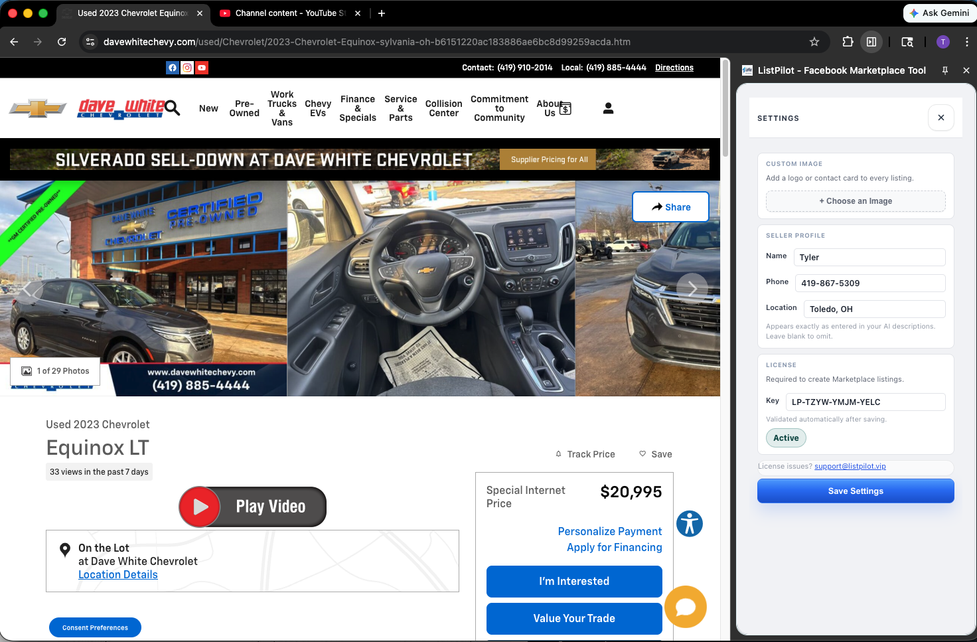The height and width of the screenshot is (642, 977).
Task: Track Price for this Equinox
Action: [585, 454]
